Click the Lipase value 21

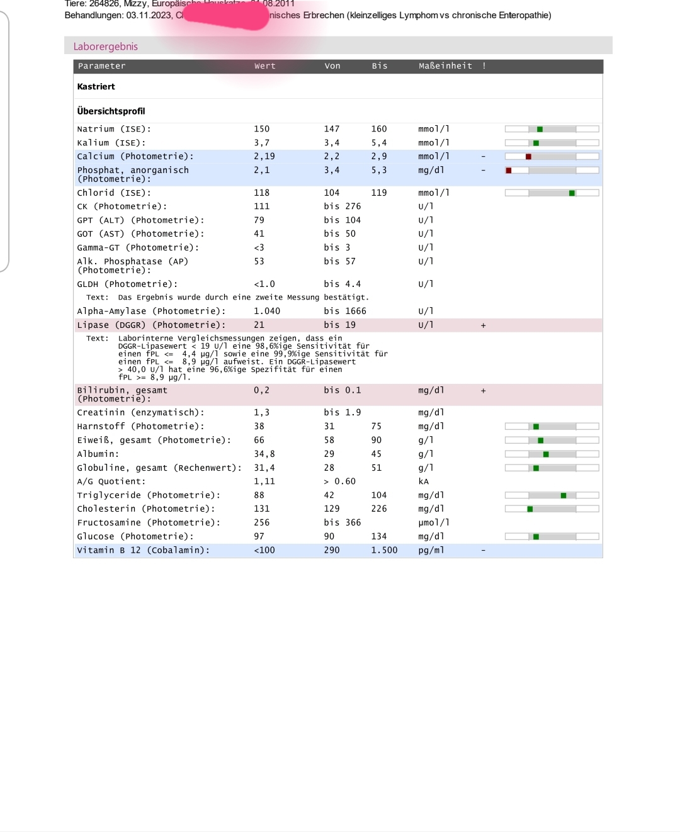click(259, 325)
